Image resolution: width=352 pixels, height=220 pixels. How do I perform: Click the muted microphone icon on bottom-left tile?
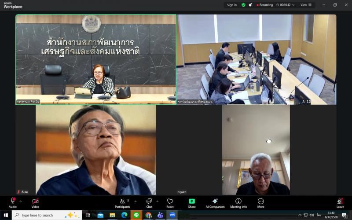pyautogui.click(x=18, y=192)
